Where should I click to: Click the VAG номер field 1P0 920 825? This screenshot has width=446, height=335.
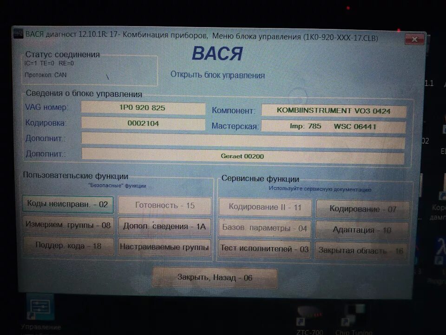click(x=143, y=108)
